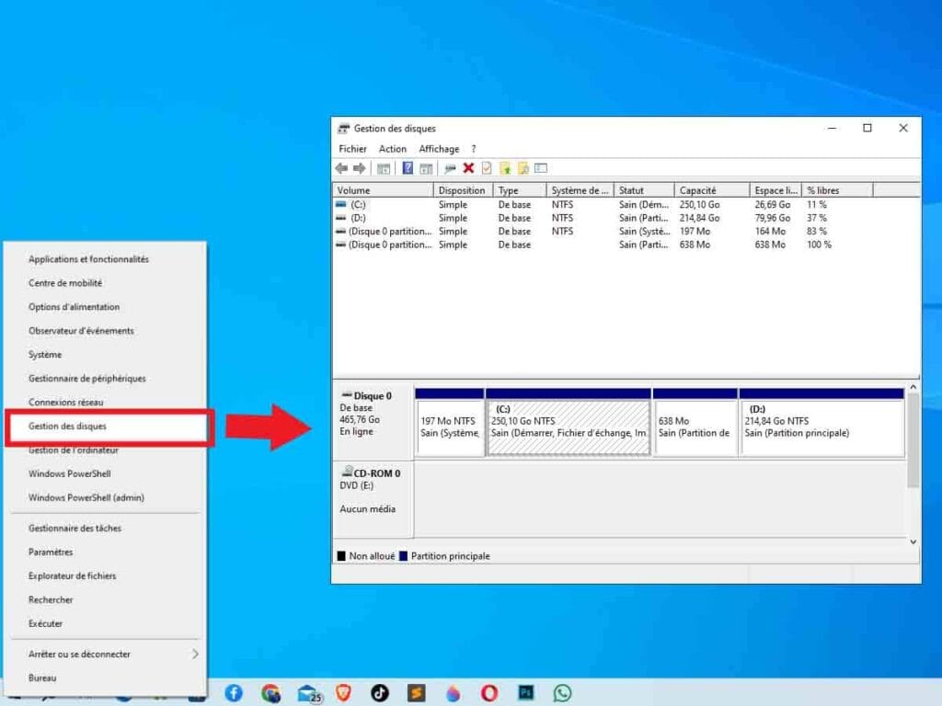942x706 pixels.
Task: Click the Properties icon on the toolbar
Action: pyautogui.click(x=488, y=168)
